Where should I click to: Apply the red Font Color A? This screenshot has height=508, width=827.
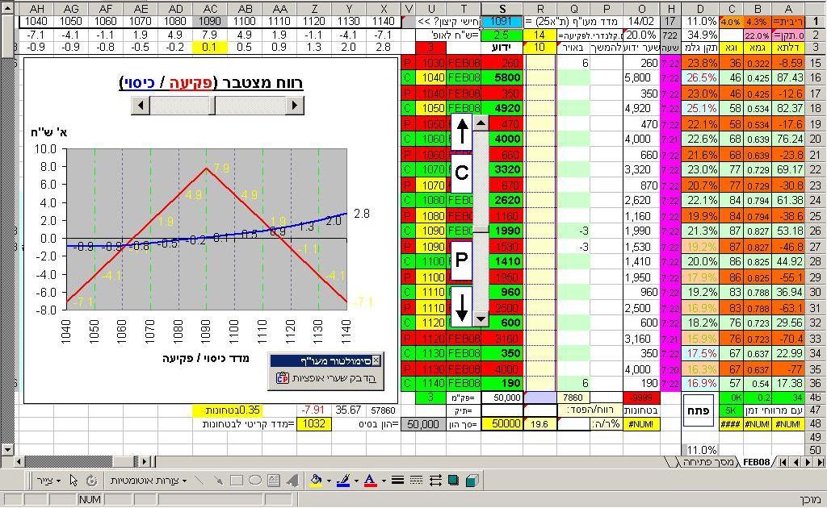pos(370,480)
